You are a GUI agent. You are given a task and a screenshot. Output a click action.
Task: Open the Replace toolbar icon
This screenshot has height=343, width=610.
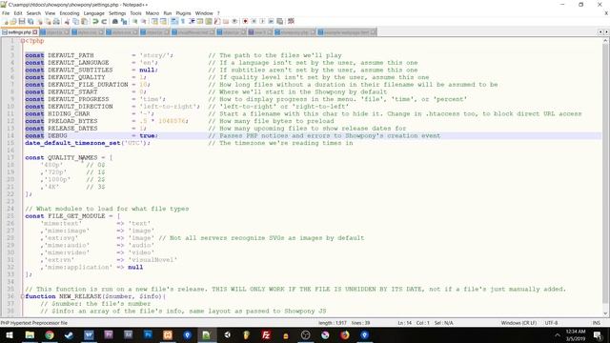click(x=124, y=21)
